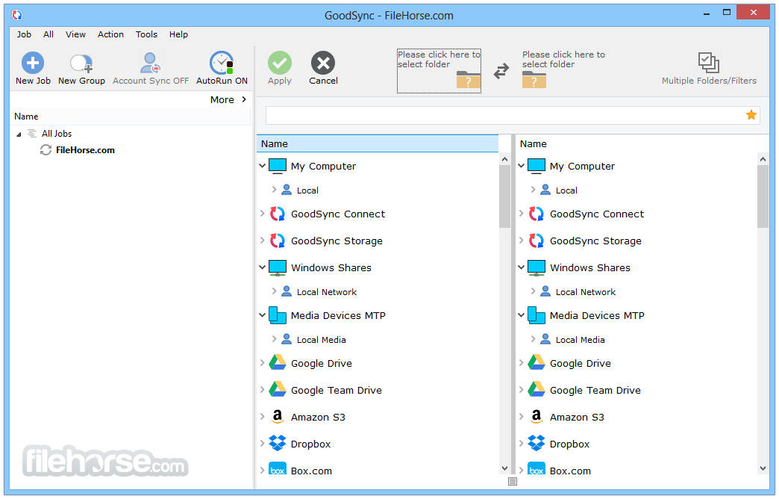Click the New Job plus icon

click(33, 63)
